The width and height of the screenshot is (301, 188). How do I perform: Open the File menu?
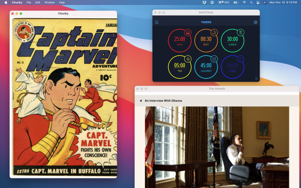point(29,3)
